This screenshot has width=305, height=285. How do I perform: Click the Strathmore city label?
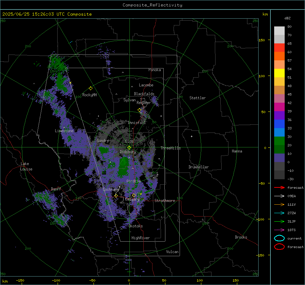pos(165,201)
